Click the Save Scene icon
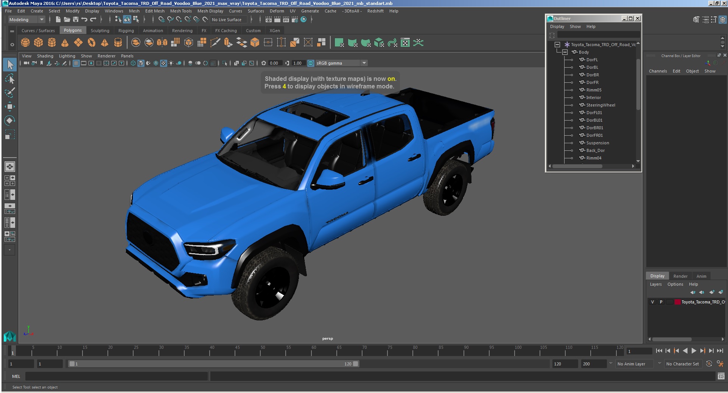Image resolution: width=728 pixels, height=393 pixels. (76, 20)
